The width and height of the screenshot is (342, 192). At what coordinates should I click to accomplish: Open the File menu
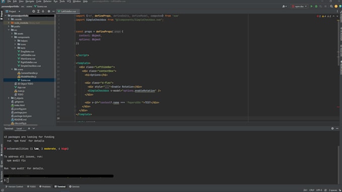click(x=9, y=2)
